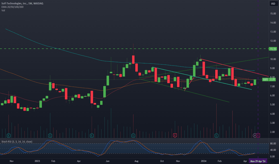The image size is (279, 164).
Task: Open the teal earnings marker between Apr and Jun 2023
Action: pos(92,135)
